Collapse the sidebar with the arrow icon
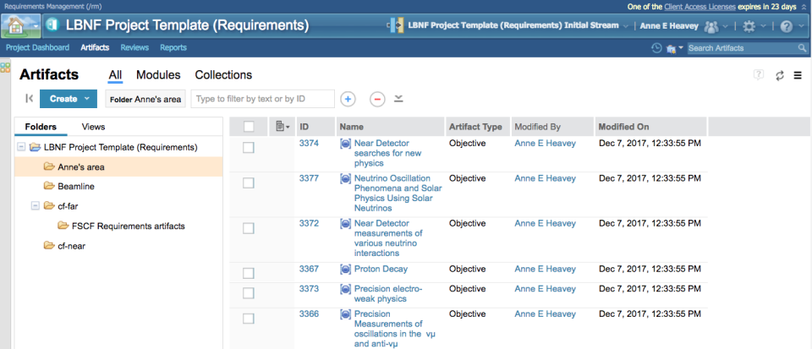The height and width of the screenshot is (349, 812). pos(29,99)
